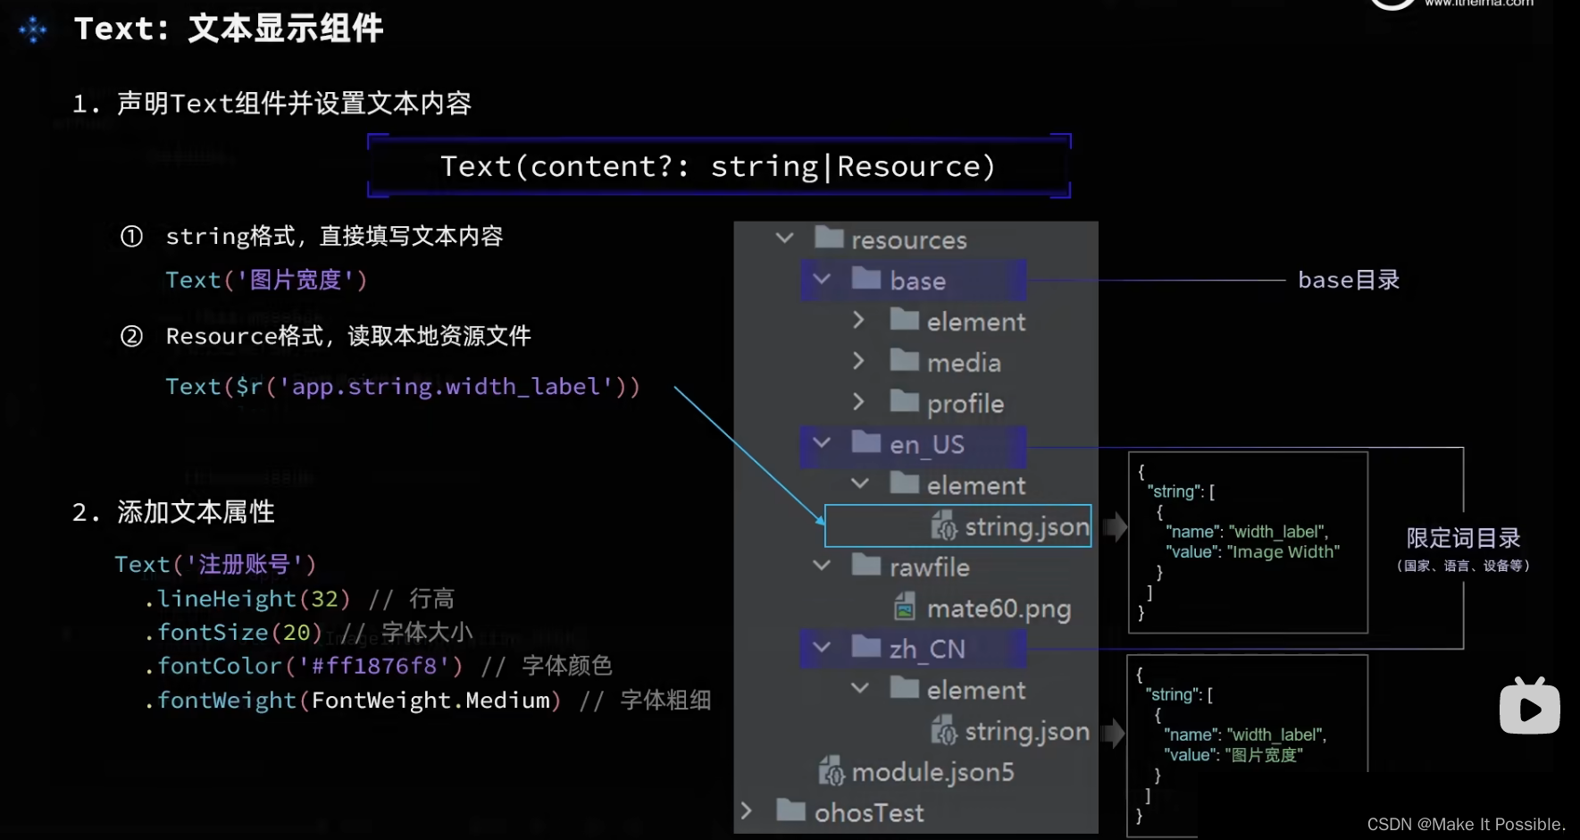The width and height of the screenshot is (1580, 840).
Task: Select the zh_CN folder label
Action: pos(927,649)
